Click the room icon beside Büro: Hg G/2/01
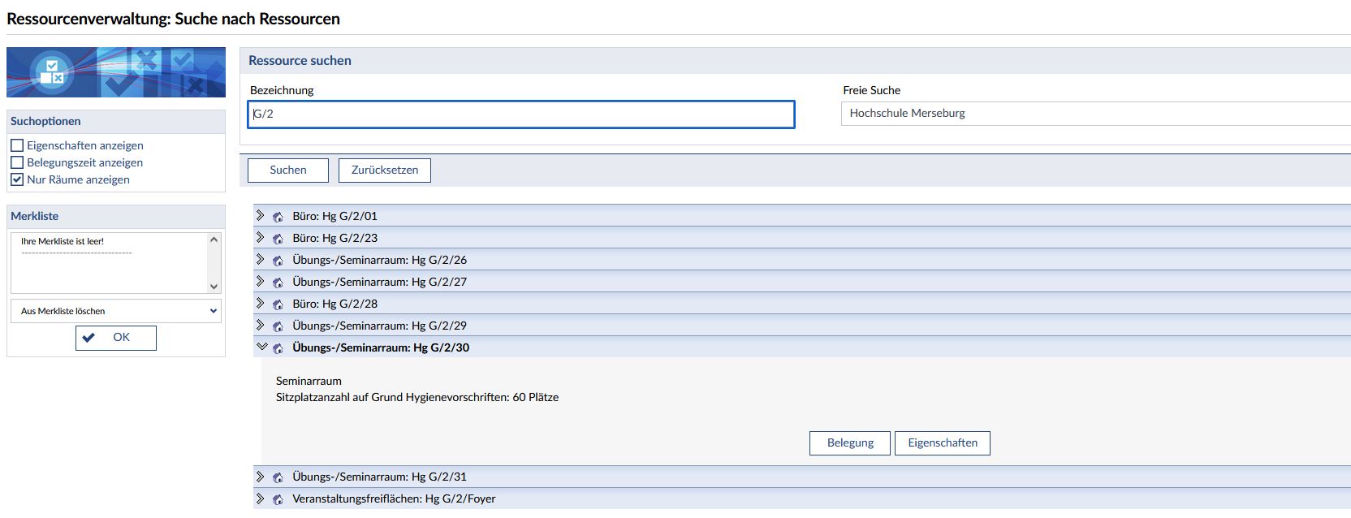 (x=278, y=217)
